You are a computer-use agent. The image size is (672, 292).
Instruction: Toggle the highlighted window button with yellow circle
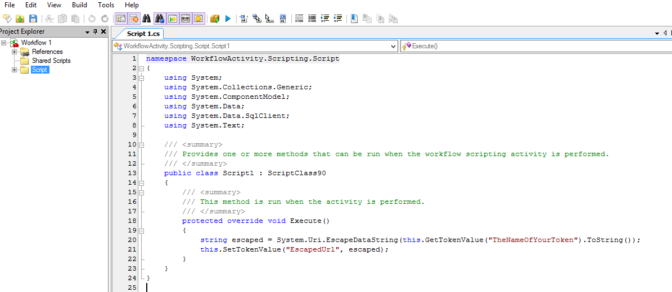199,19
